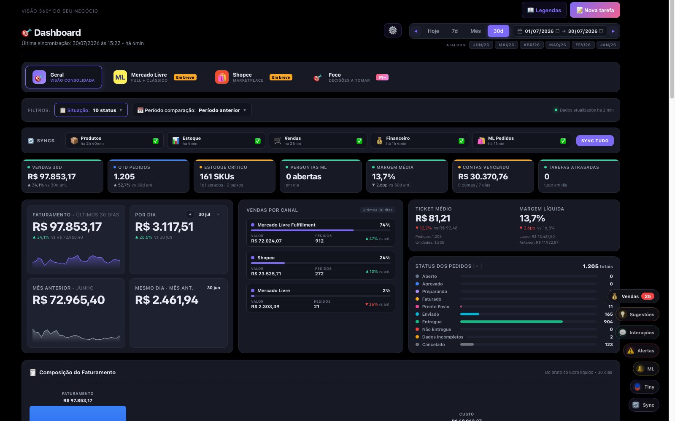
Task: Open start date calendar picker icon
Action: 557,31
